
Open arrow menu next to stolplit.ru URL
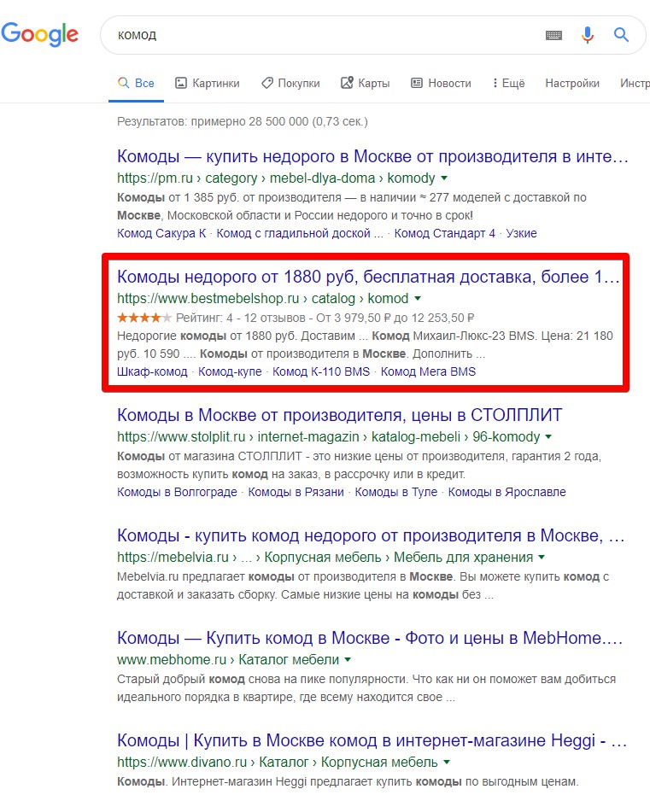click(x=549, y=437)
